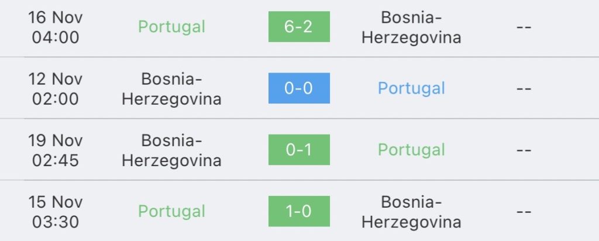This screenshot has height=241, width=599.
Task: Open Bosnia-Herzegovina in 19 Nov match
Action: pyautogui.click(x=171, y=150)
